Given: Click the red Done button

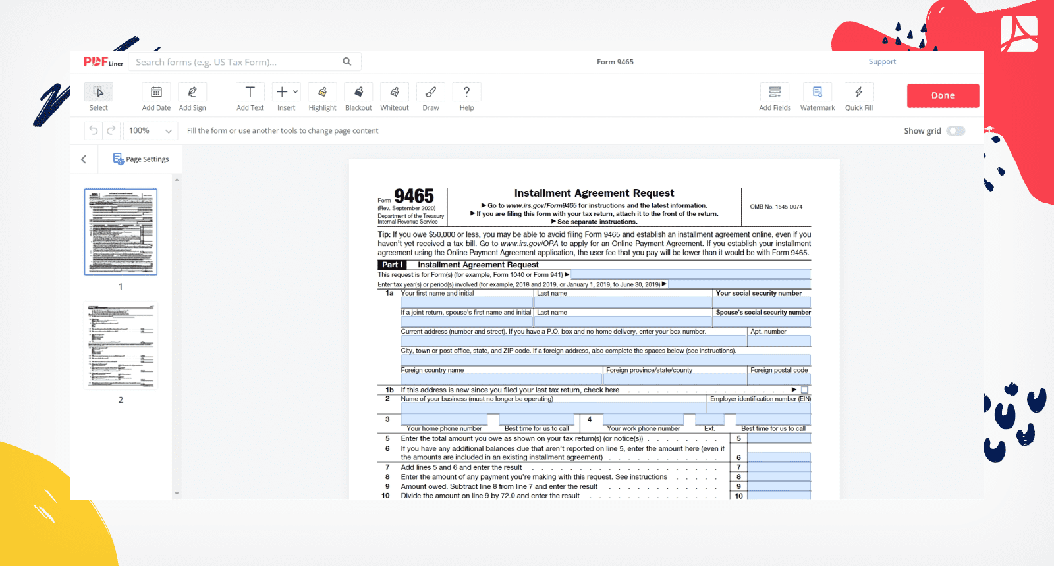Looking at the screenshot, I should click(x=943, y=95).
